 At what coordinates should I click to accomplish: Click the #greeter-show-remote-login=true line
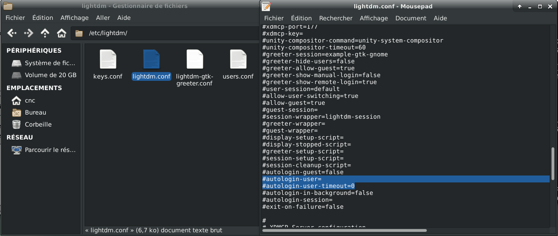319,82
